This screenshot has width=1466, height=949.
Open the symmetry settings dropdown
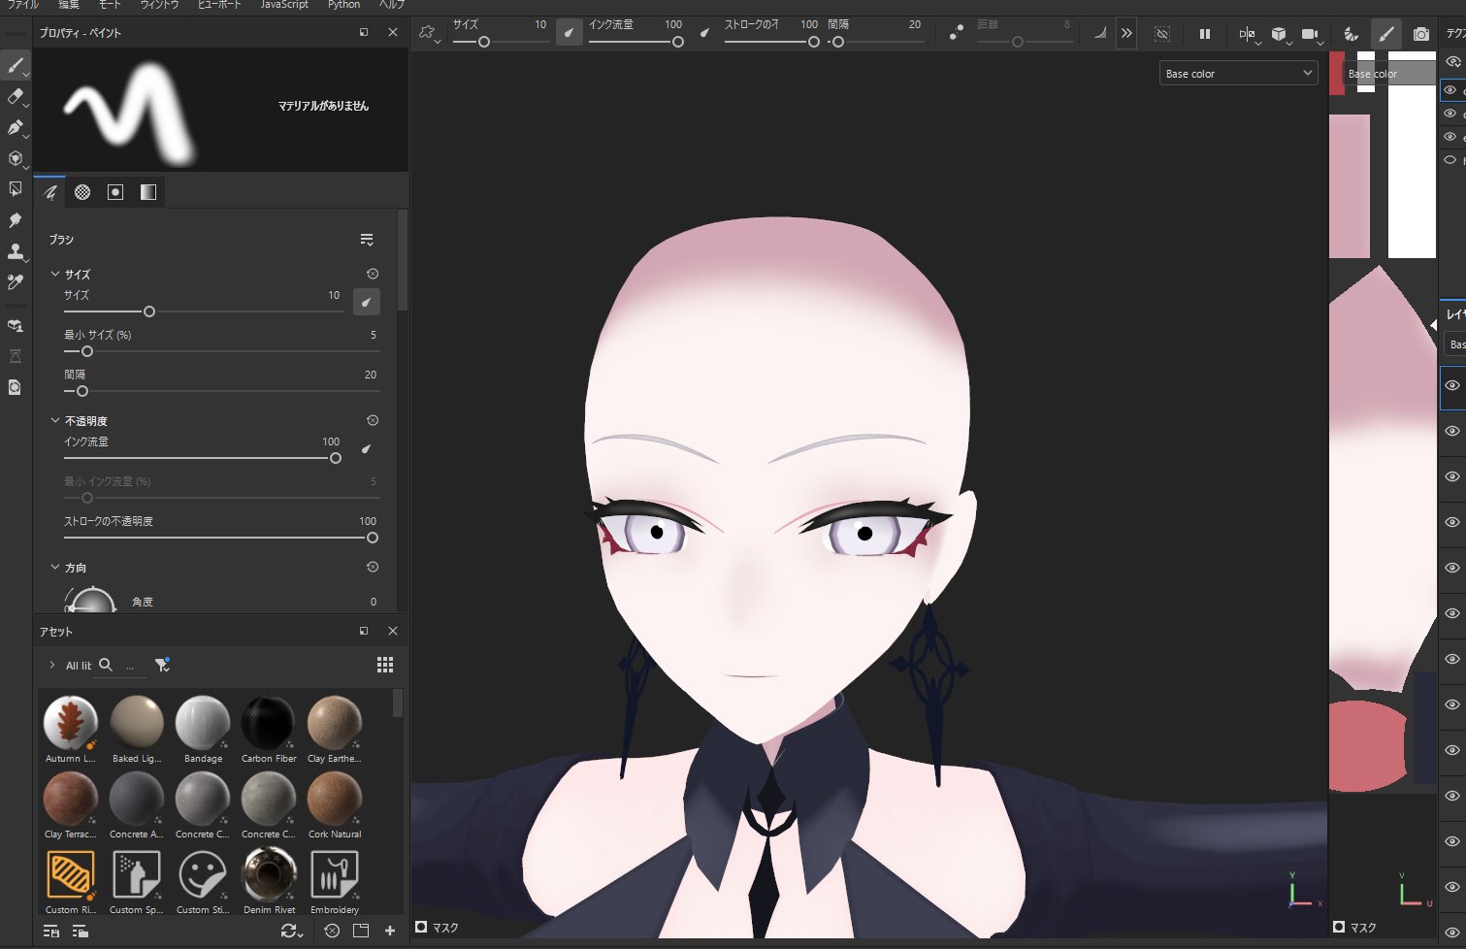point(1249,35)
